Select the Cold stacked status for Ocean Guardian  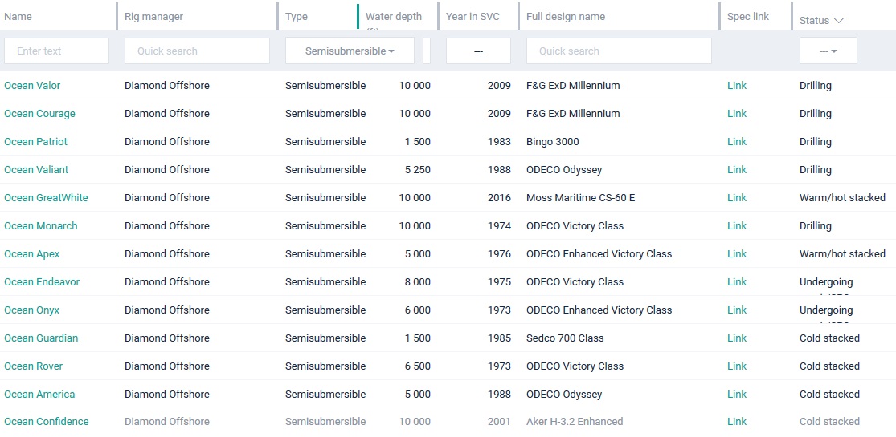(830, 338)
